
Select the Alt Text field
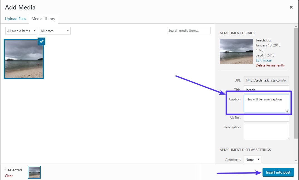pyautogui.click(x=266, y=118)
